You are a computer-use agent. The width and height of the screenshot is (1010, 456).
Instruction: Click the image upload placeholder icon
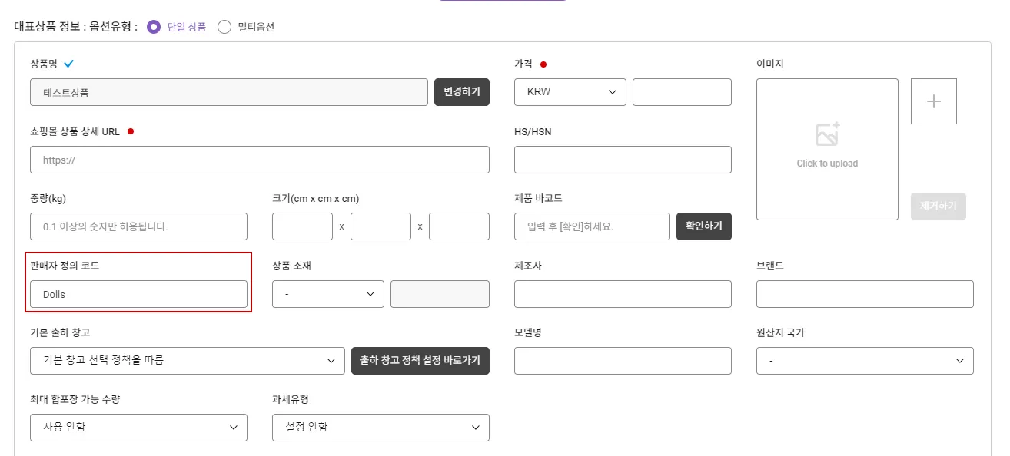(x=827, y=135)
